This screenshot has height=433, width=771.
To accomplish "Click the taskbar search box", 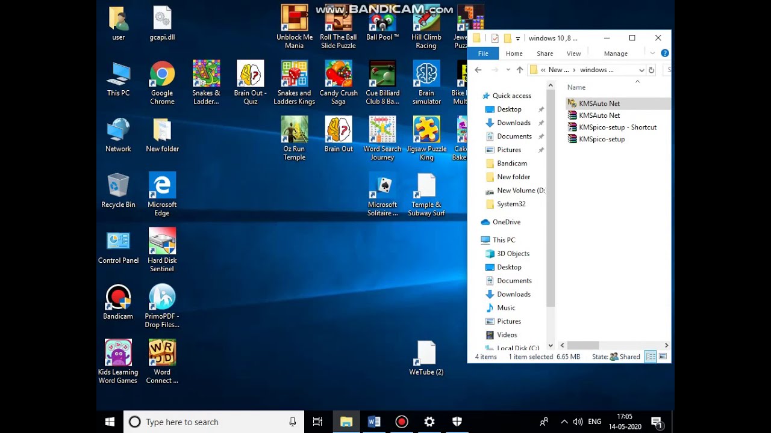I will pyautogui.click(x=214, y=422).
